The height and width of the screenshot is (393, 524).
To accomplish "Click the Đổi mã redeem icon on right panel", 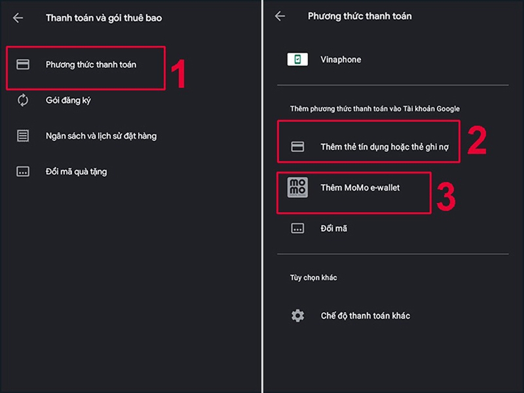I will 296,228.
